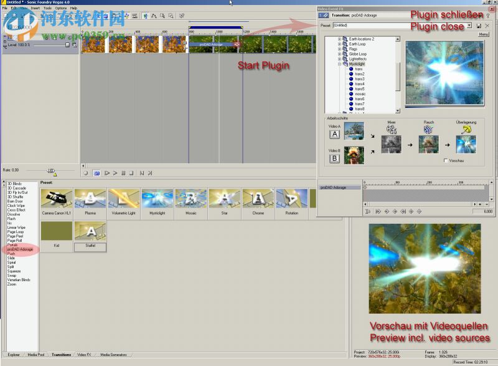This screenshot has height=366, width=498.
Task: Click the Video B source button
Action: click(x=334, y=158)
